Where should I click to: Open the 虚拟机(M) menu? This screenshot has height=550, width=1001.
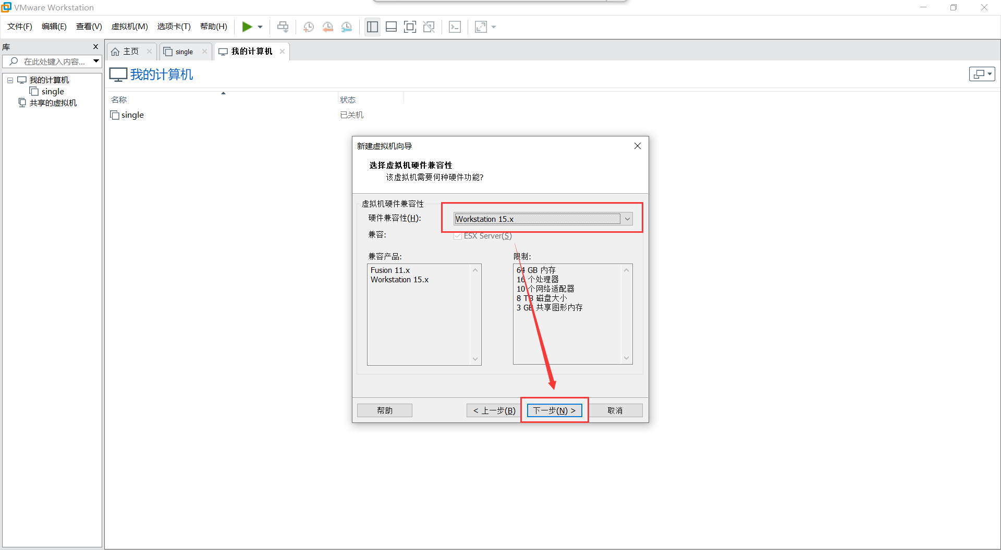[x=130, y=27]
